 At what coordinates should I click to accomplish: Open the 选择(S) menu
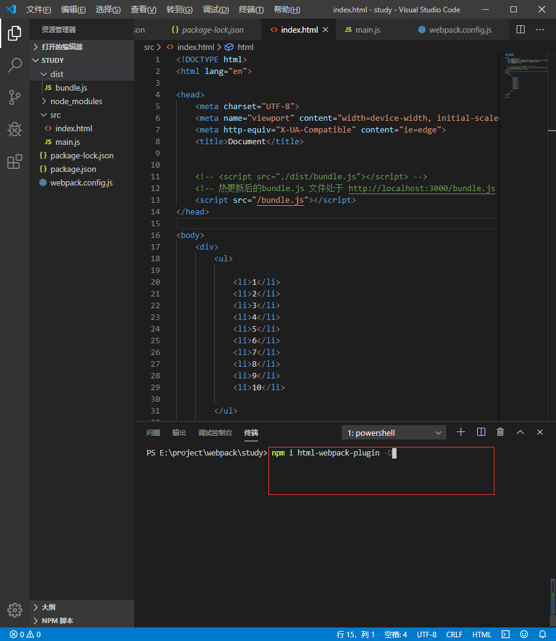point(108,9)
